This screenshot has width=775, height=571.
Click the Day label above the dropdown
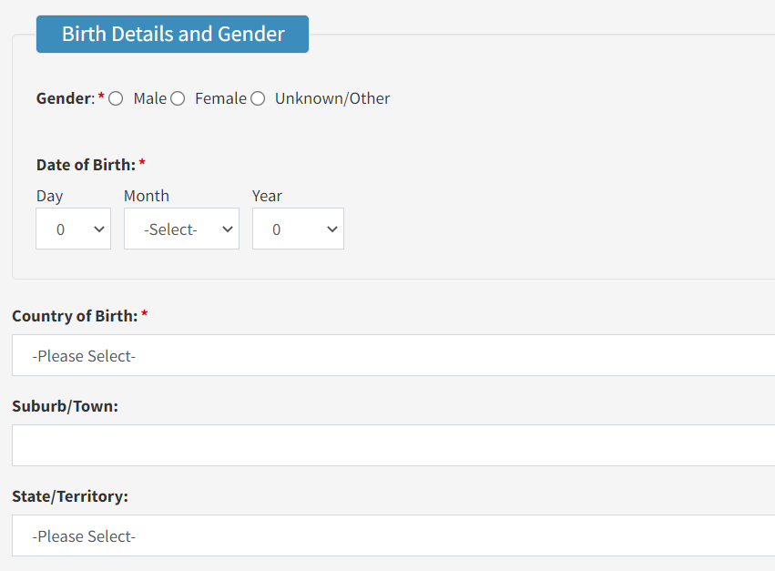click(49, 197)
